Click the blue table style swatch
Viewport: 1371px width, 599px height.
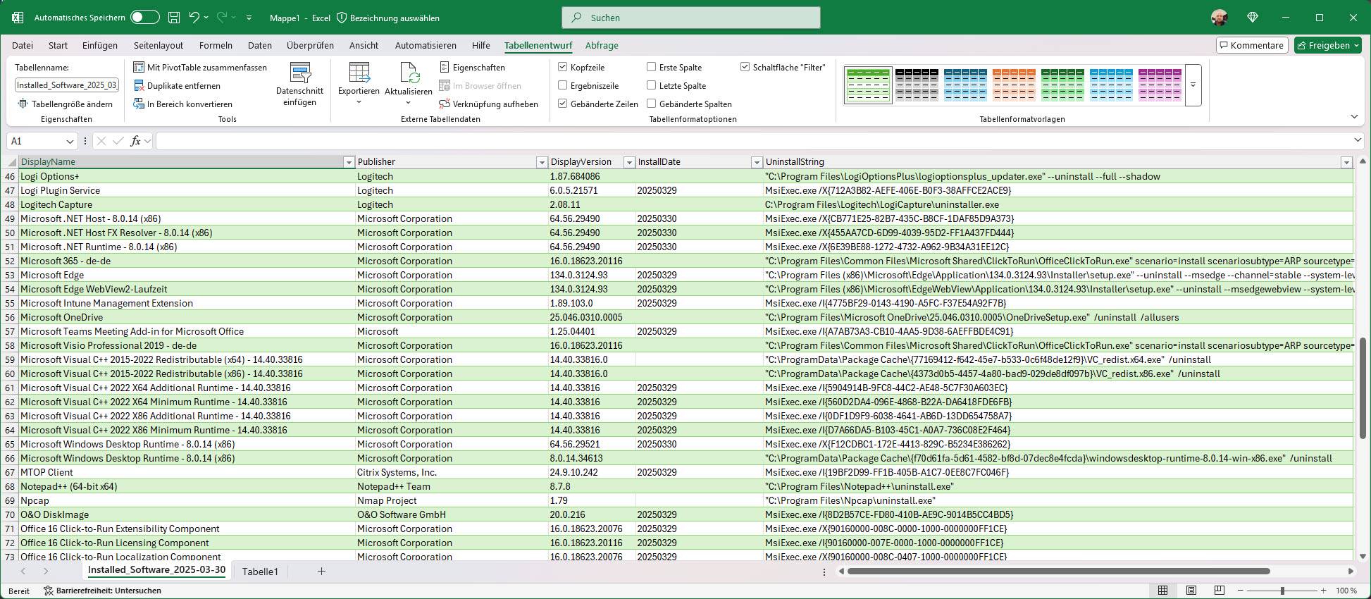965,85
